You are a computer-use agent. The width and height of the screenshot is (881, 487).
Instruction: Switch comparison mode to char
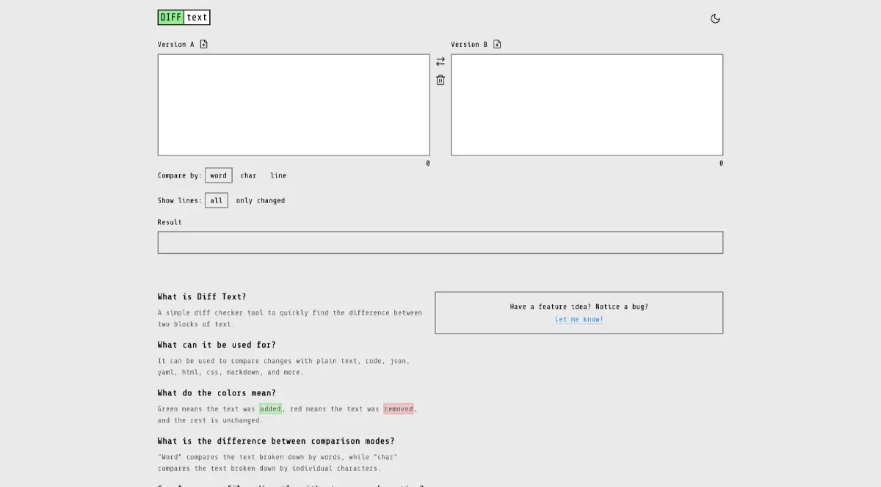coord(248,175)
